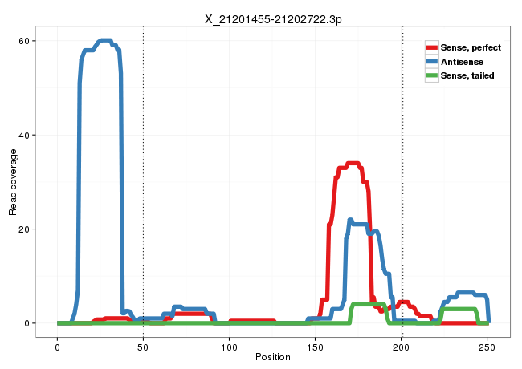This screenshot has width=522, height=369.
Task: Click the x-axis tick label 100
Action: point(230,344)
